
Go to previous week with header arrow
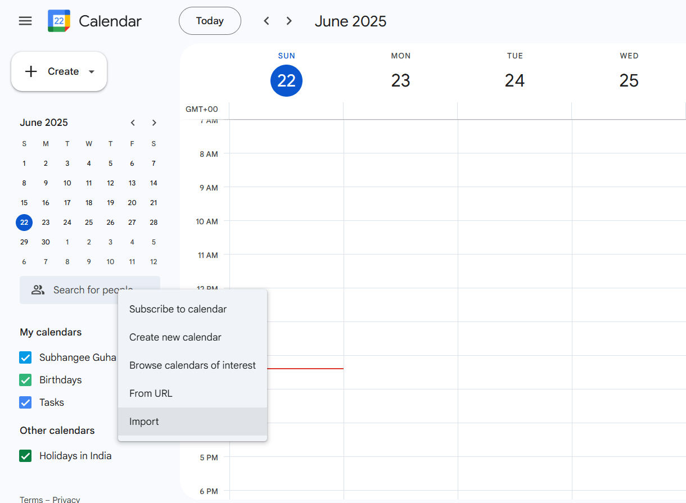pyautogui.click(x=267, y=21)
